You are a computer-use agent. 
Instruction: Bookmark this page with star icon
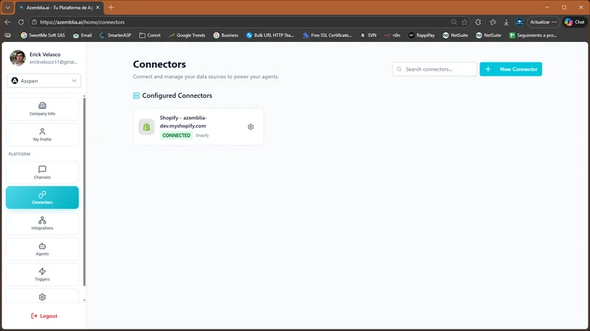[x=465, y=22]
